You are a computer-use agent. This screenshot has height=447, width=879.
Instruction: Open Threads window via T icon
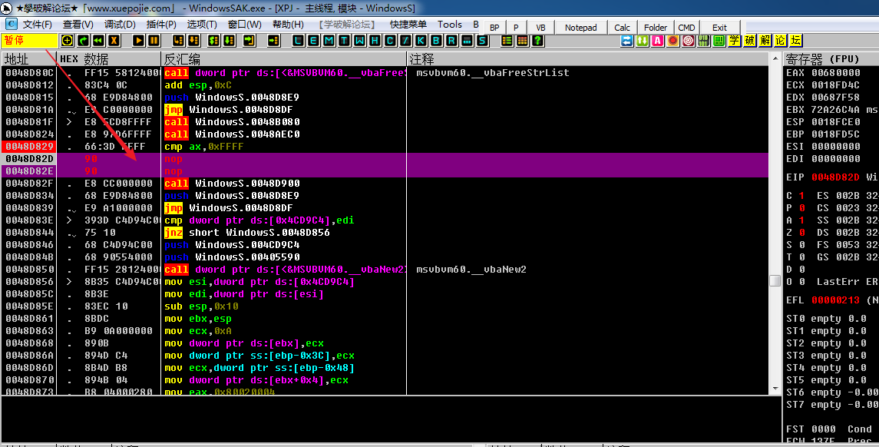click(344, 41)
